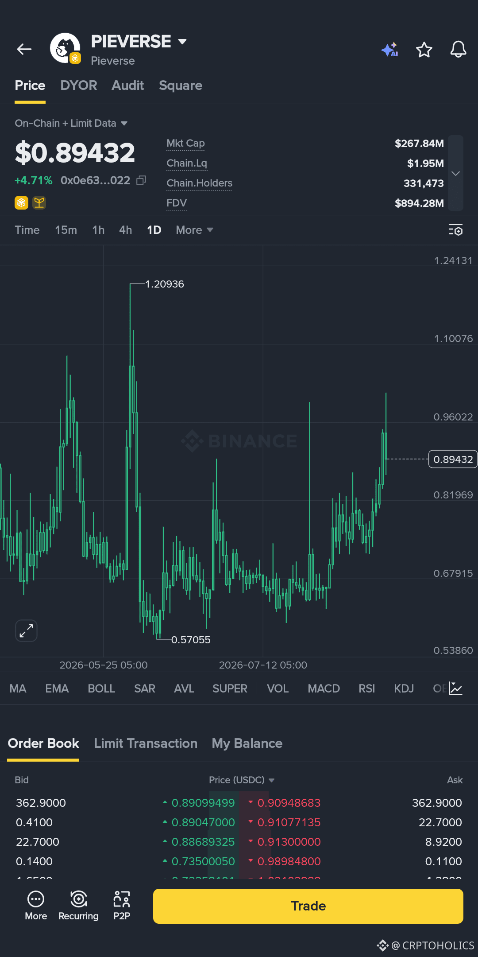Switch to the Audit tab

click(x=128, y=86)
